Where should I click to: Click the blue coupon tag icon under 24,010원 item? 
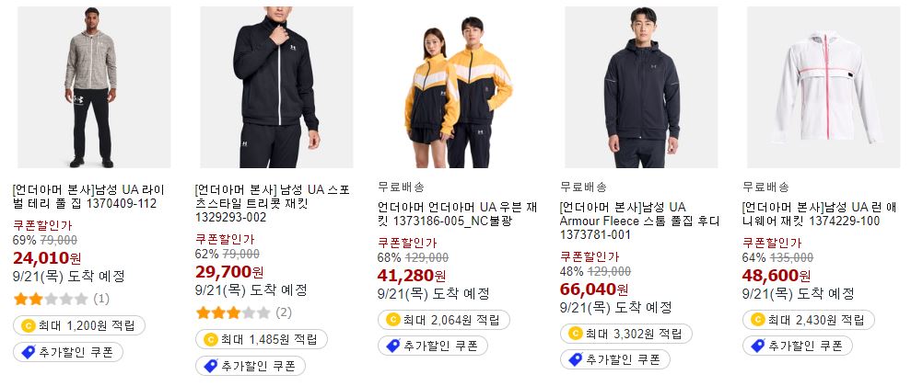tap(29, 352)
